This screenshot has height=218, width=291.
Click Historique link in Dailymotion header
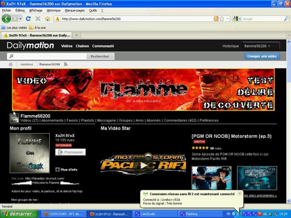click(230, 46)
